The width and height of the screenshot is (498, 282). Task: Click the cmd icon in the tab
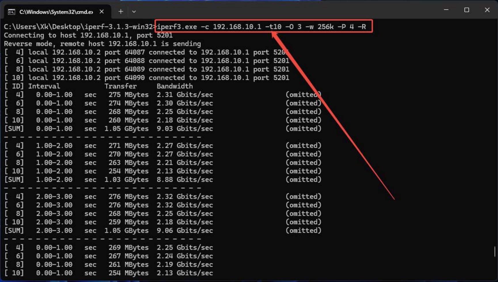click(12, 12)
